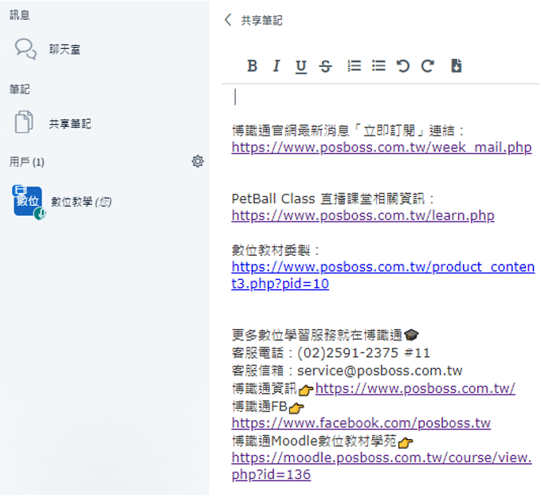Viewport: 541px width, 495px height.
Task: Toggle bold formatting in shared notes
Action: (252, 66)
